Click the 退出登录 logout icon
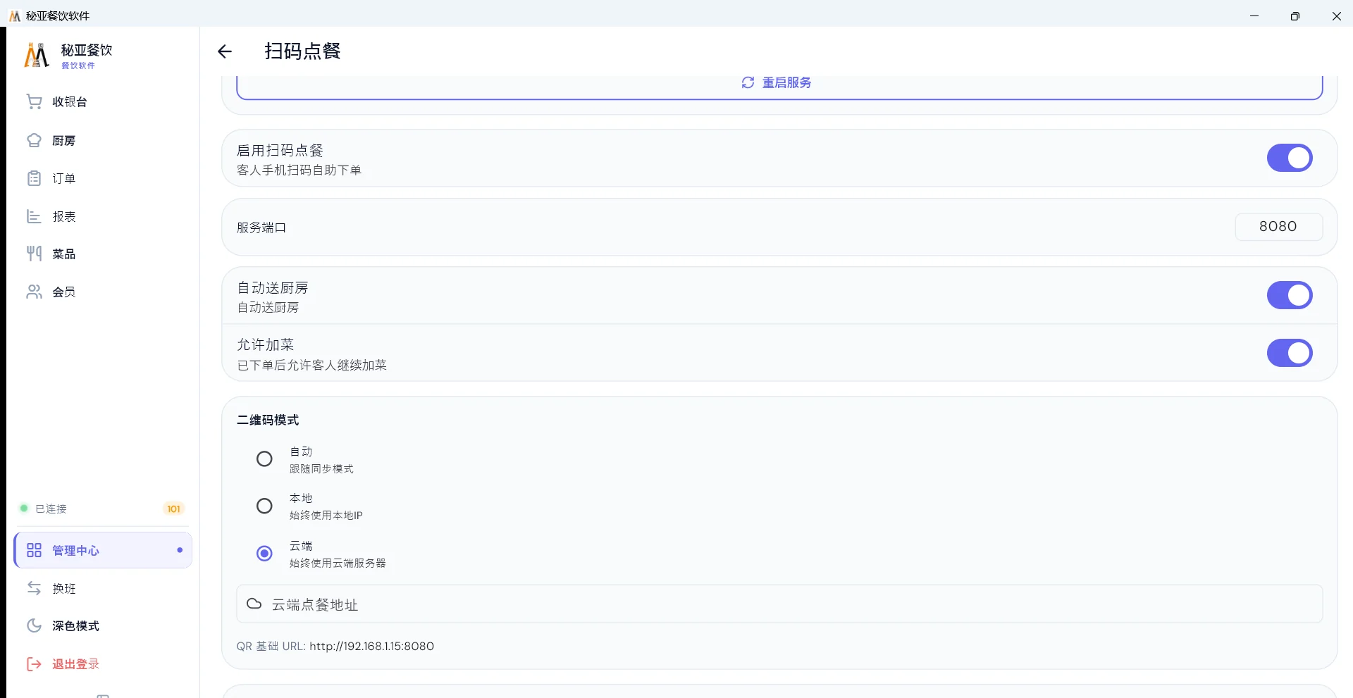 34,663
